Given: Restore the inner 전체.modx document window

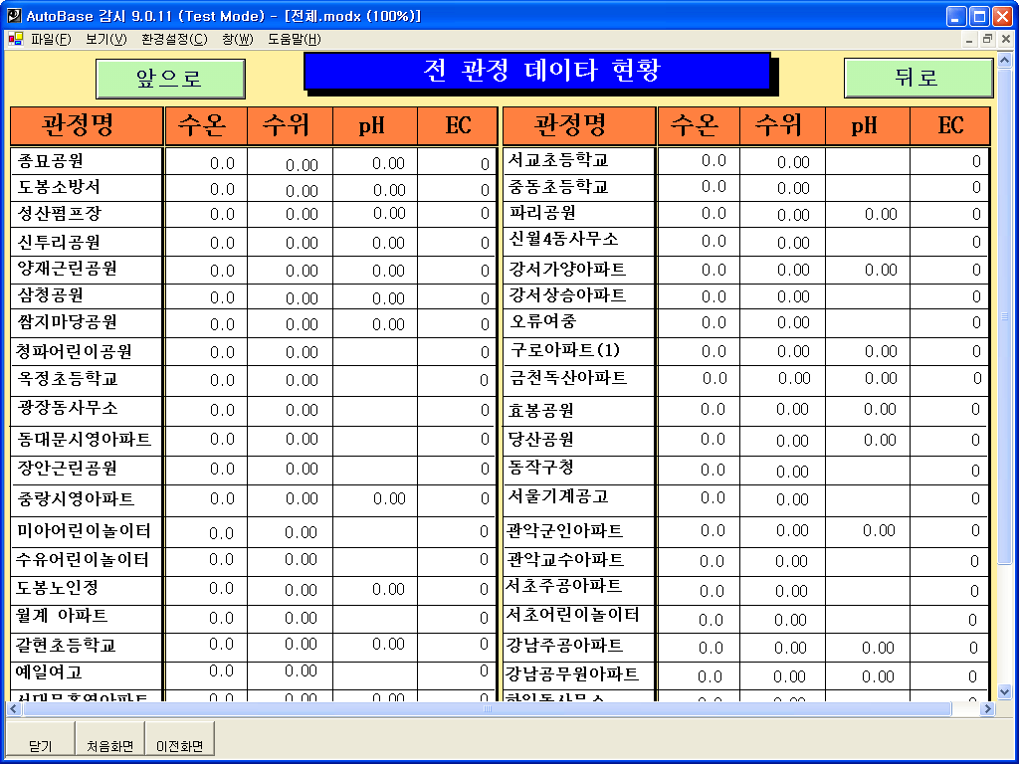Looking at the screenshot, I should click(987, 40).
